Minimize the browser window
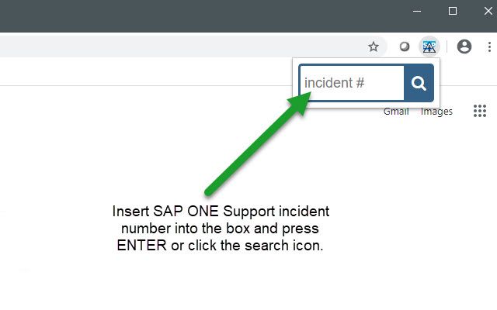The width and height of the screenshot is (497, 310). [417, 11]
